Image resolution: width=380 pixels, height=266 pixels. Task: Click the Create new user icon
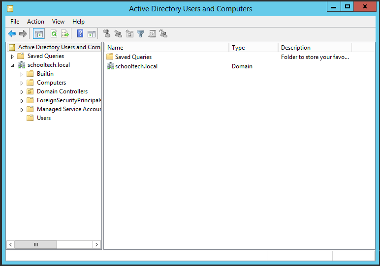click(106, 34)
